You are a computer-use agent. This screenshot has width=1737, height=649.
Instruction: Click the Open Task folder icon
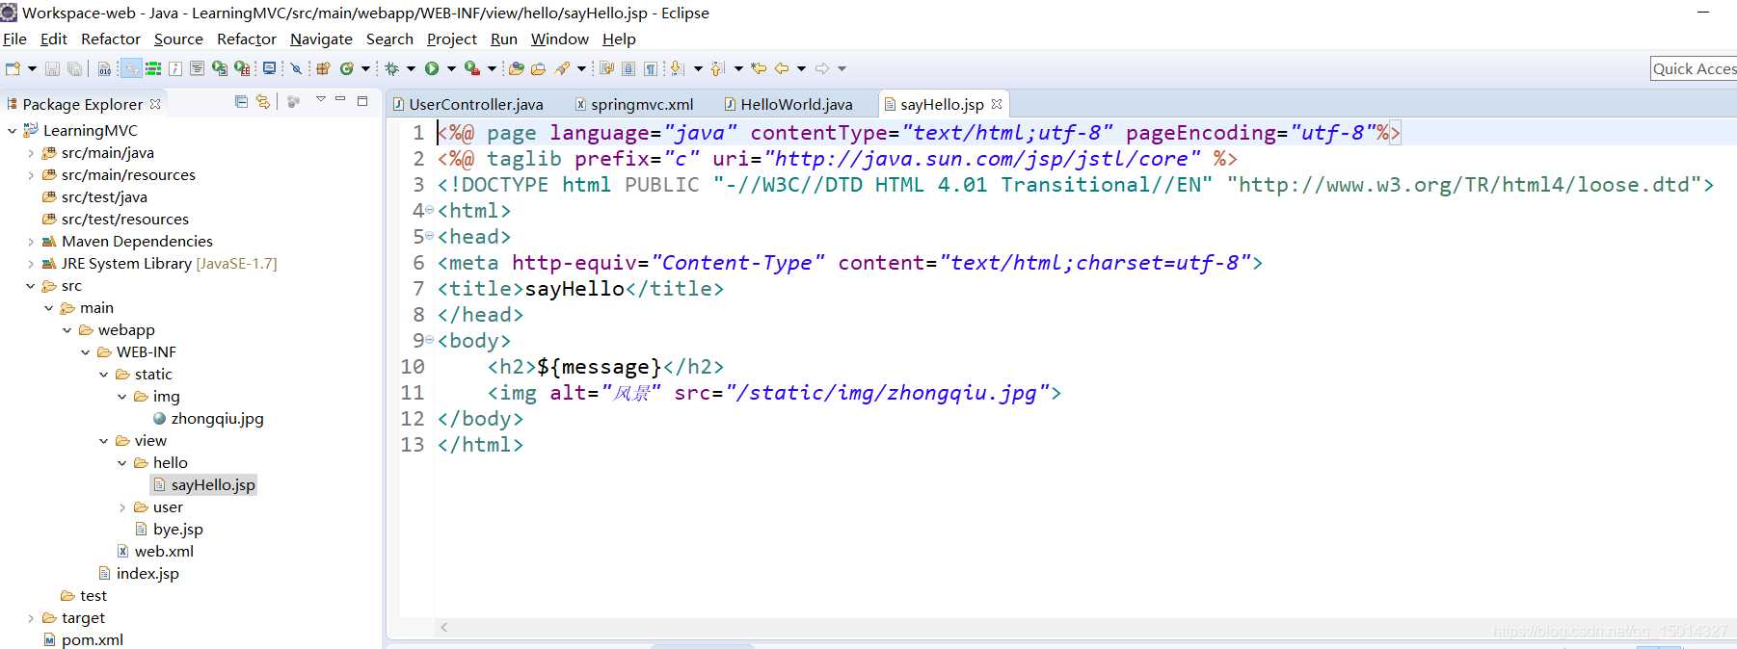coord(539,68)
